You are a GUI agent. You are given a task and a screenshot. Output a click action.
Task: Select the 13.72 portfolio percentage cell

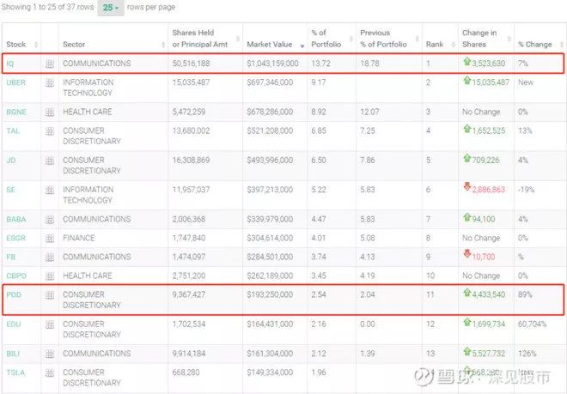[320, 64]
